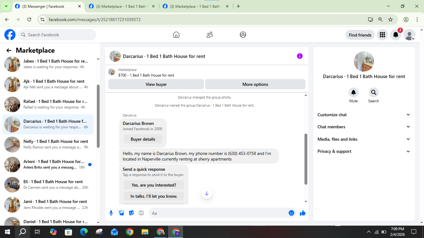Open the emoji picker in message box
Viewport: 424px width, 238px height.
291,213
